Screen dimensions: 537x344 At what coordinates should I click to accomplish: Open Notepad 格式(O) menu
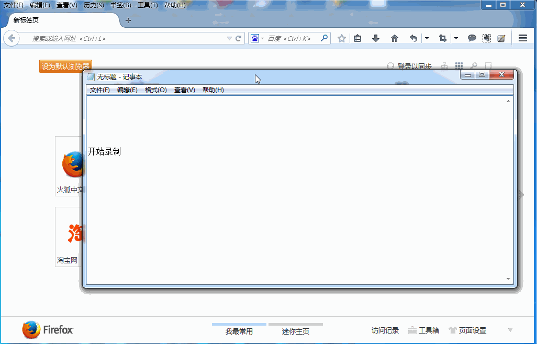[x=155, y=90]
